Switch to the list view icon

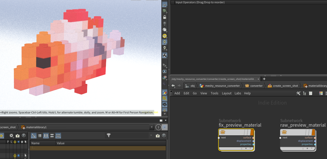[x=40, y=136]
